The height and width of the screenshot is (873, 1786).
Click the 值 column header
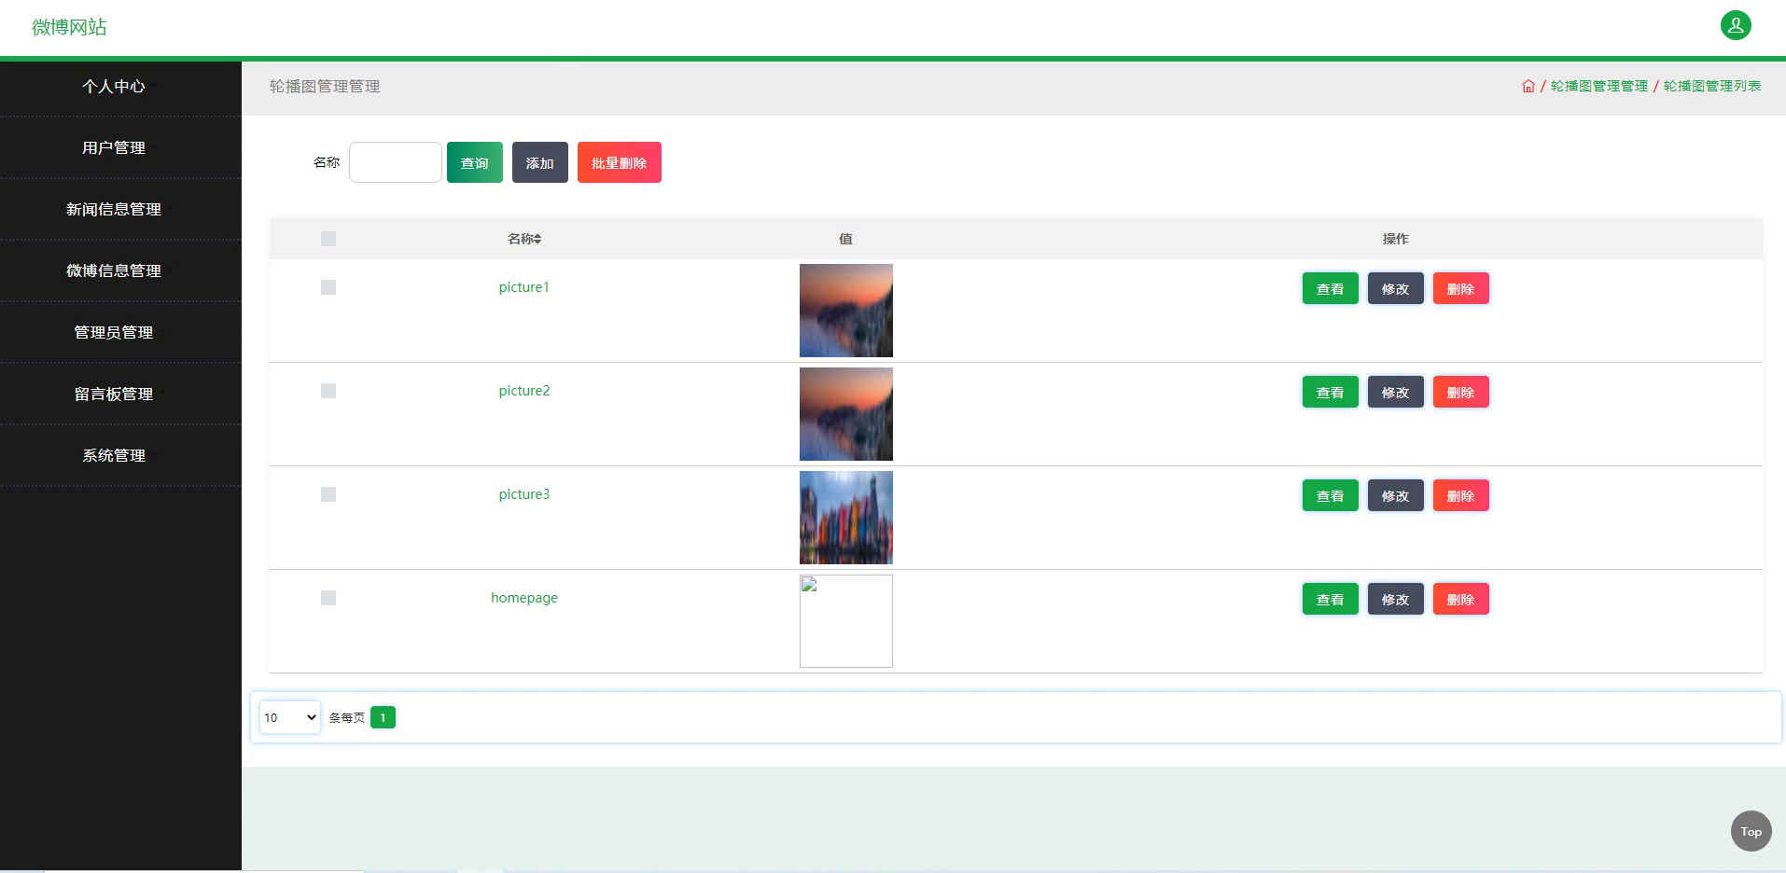(x=845, y=239)
